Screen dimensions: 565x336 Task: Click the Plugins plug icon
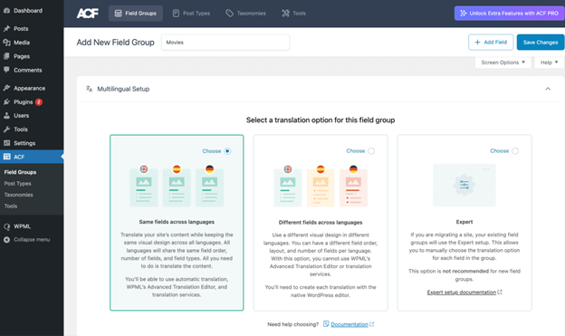(6, 101)
